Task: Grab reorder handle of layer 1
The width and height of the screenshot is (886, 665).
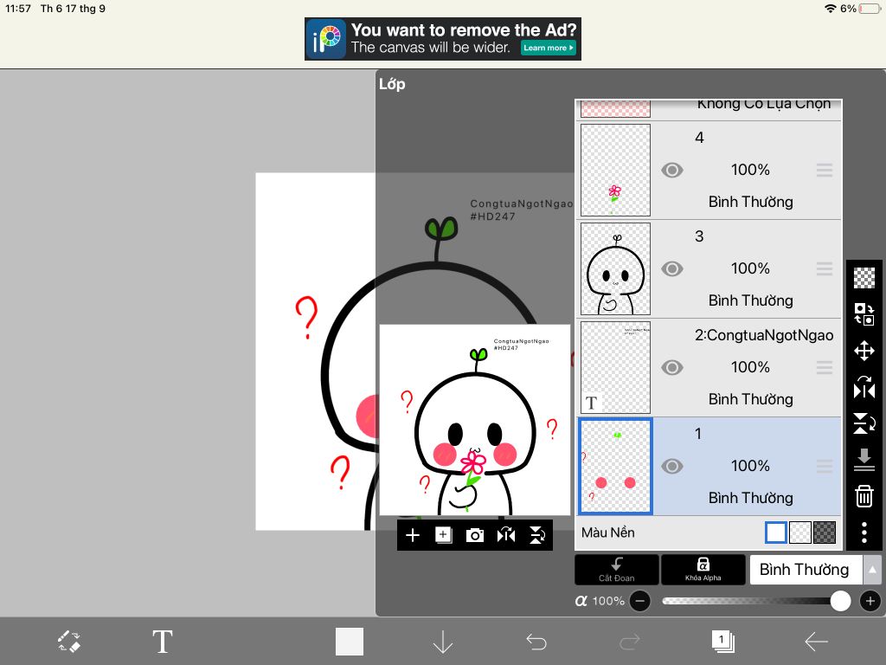Action: point(825,466)
